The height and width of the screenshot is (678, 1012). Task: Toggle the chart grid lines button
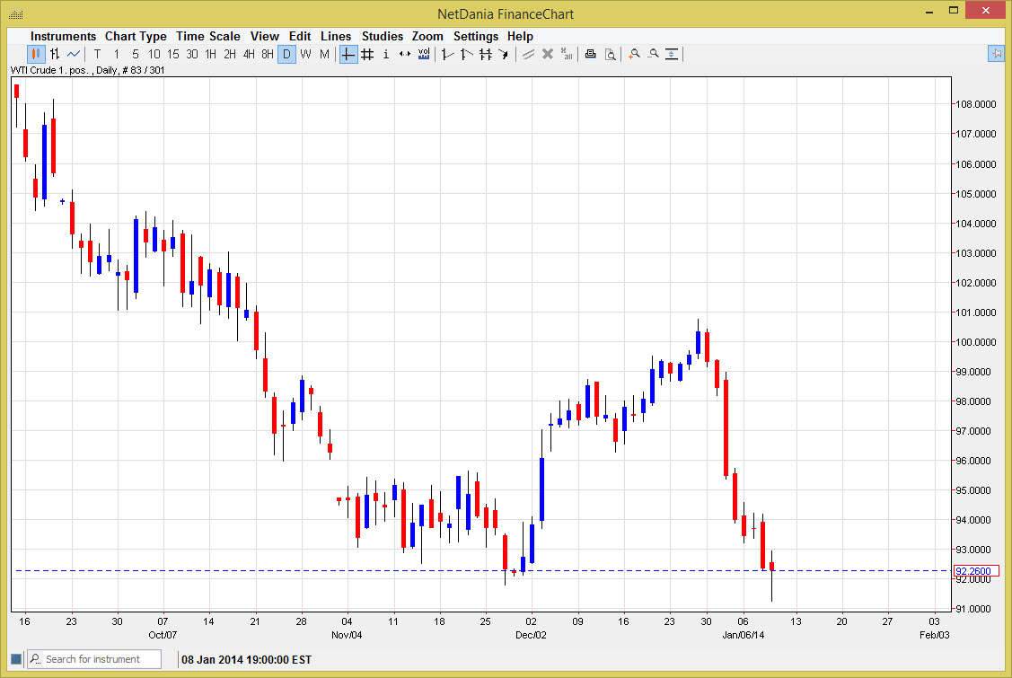[367, 54]
